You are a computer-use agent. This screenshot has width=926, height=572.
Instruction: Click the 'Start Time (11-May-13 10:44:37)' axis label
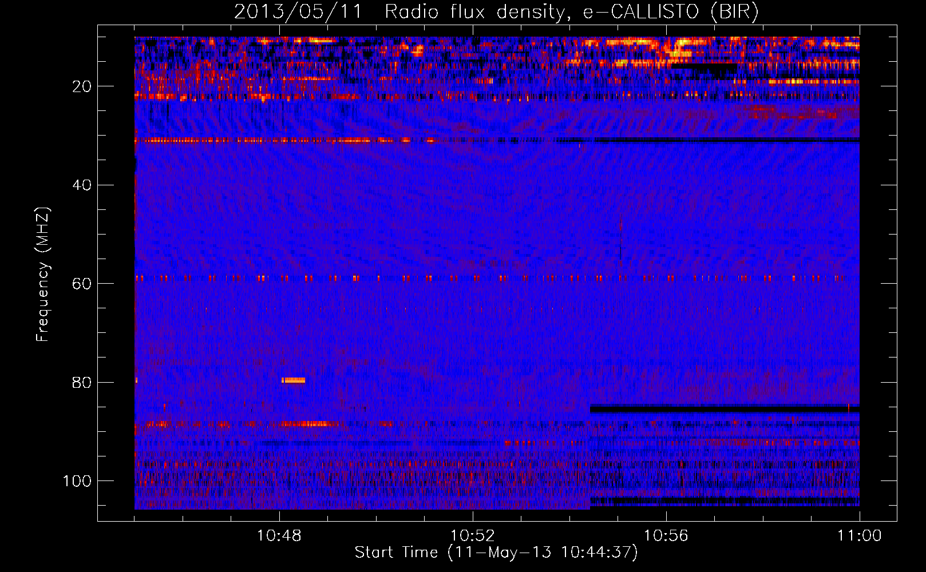pos(496,553)
